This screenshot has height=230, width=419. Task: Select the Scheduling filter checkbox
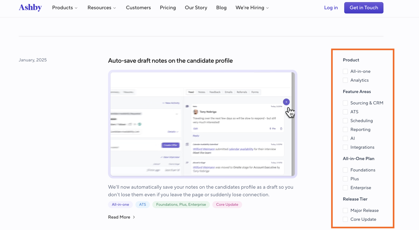[x=345, y=121]
